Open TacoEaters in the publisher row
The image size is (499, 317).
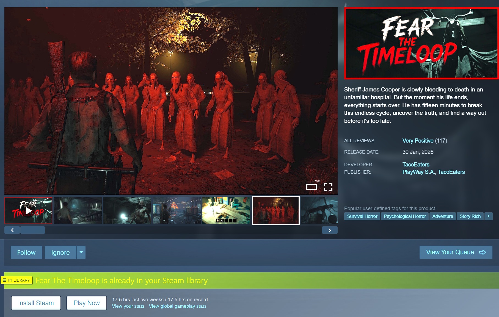tap(451, 172)
